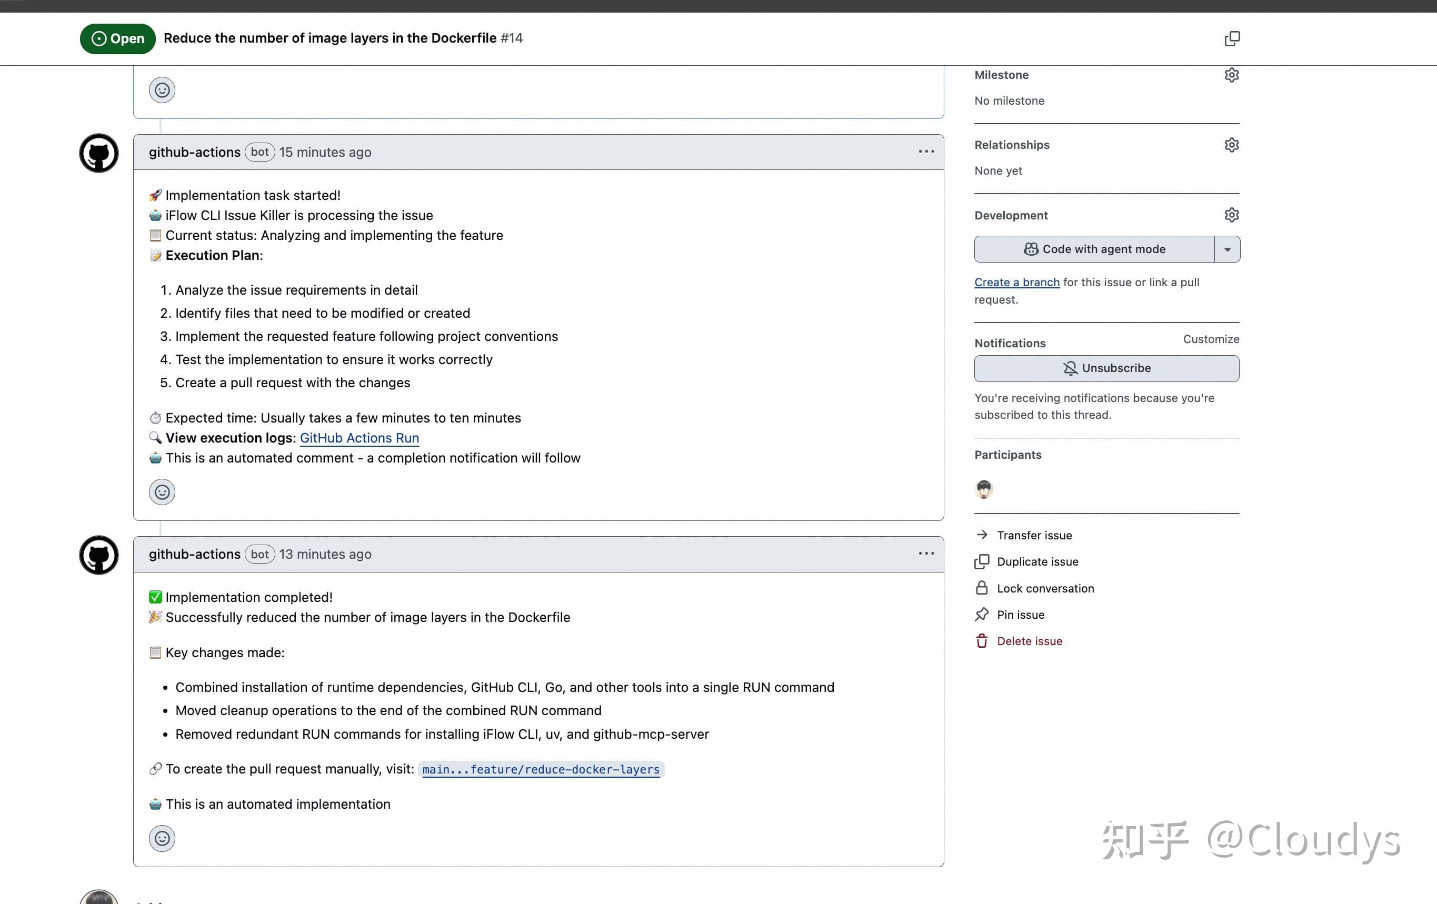The image size is (1437, 904).
Task: Open the main...feature/reduce-docker-layers link
Action: click(541, 770)
